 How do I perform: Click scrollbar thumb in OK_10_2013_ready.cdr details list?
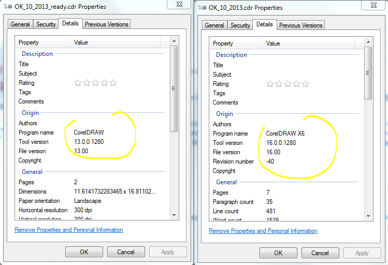click(174, 89)
